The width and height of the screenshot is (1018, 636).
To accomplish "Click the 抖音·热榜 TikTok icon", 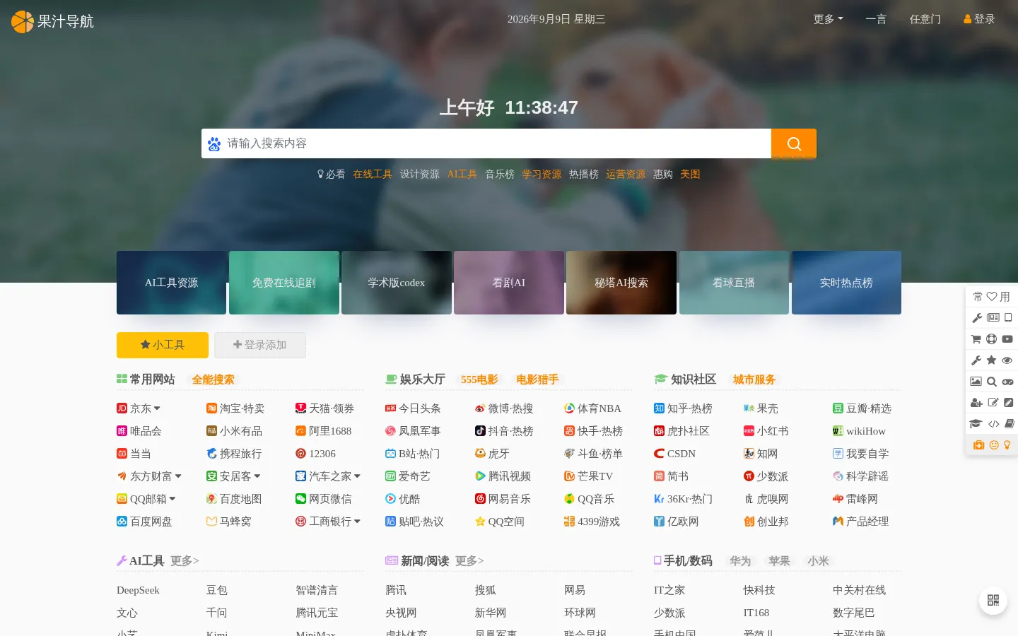I will pyautogui.click(x=480, y=431).
